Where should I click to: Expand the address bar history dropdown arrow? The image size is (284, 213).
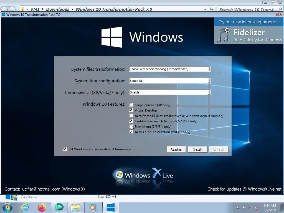205,9
